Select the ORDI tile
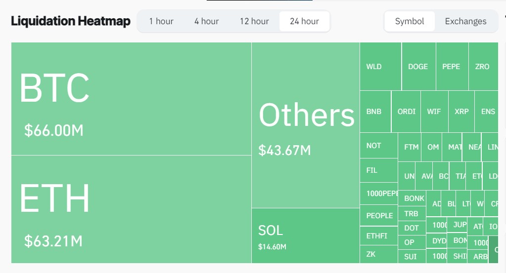This screenshot has width=506, height=273. point(406,112)
